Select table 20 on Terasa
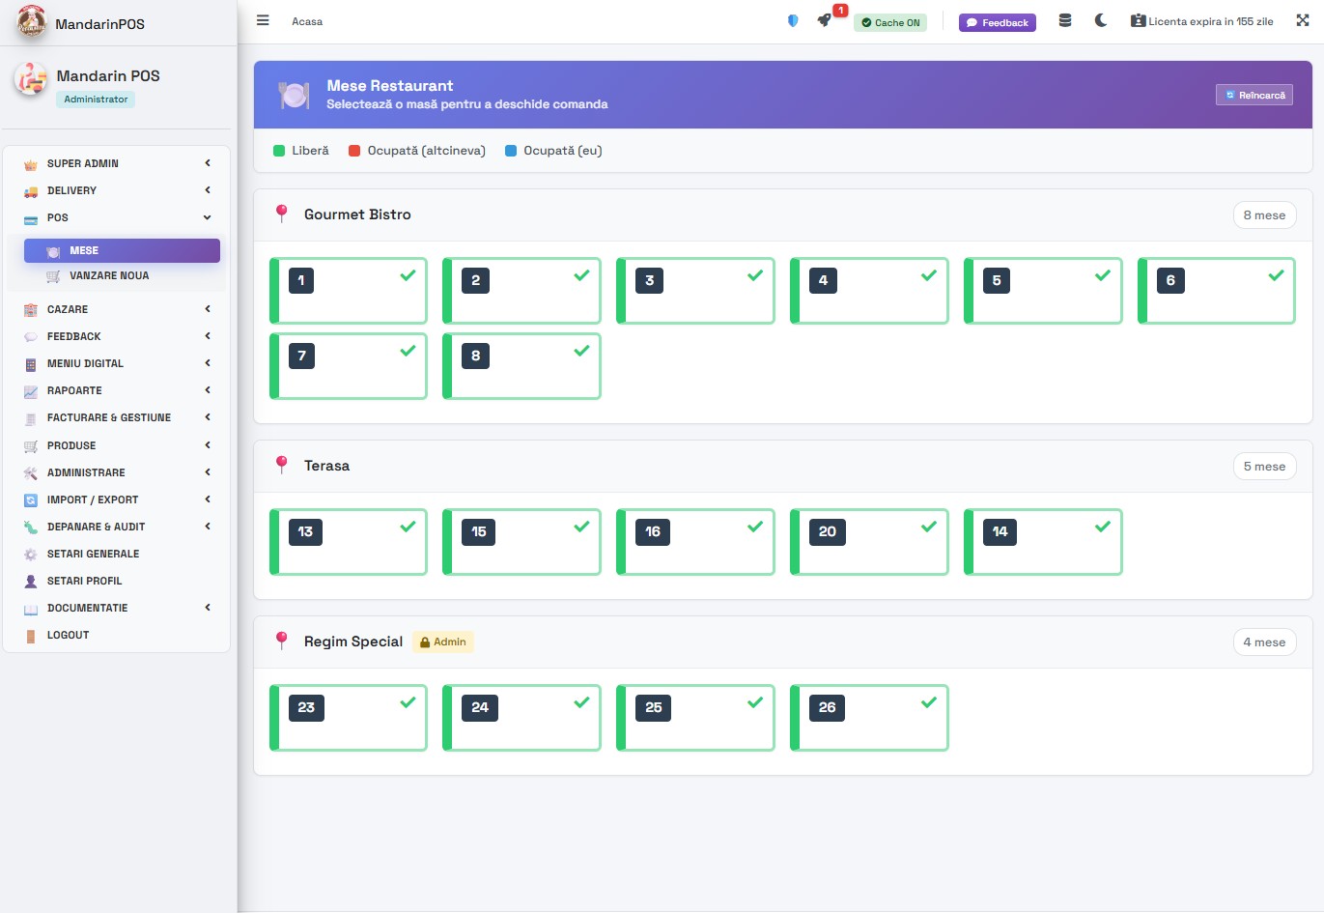 click(868, 542)
